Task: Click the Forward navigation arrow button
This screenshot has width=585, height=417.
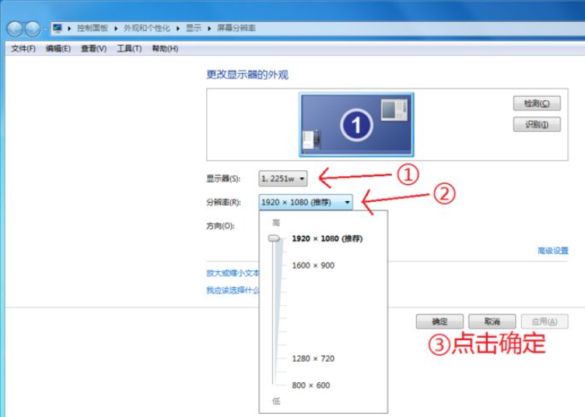Action: click(x=33, y=29)
